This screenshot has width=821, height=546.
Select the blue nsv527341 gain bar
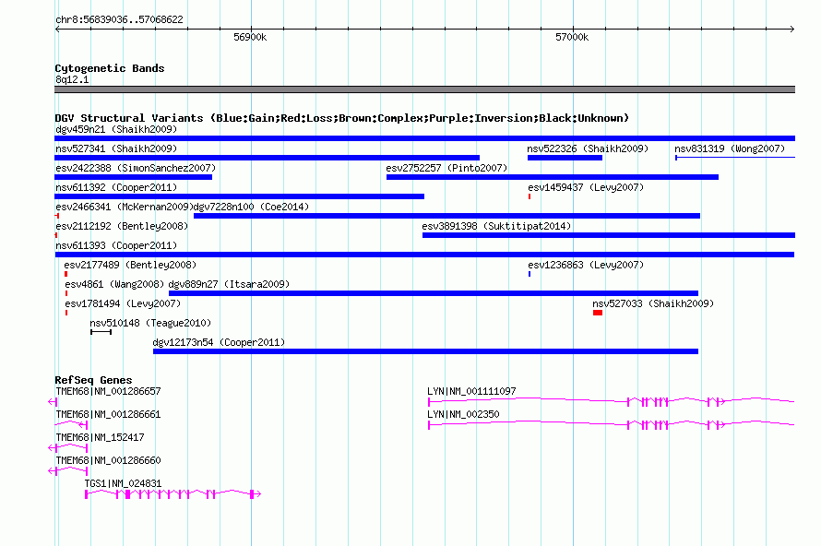267,158
